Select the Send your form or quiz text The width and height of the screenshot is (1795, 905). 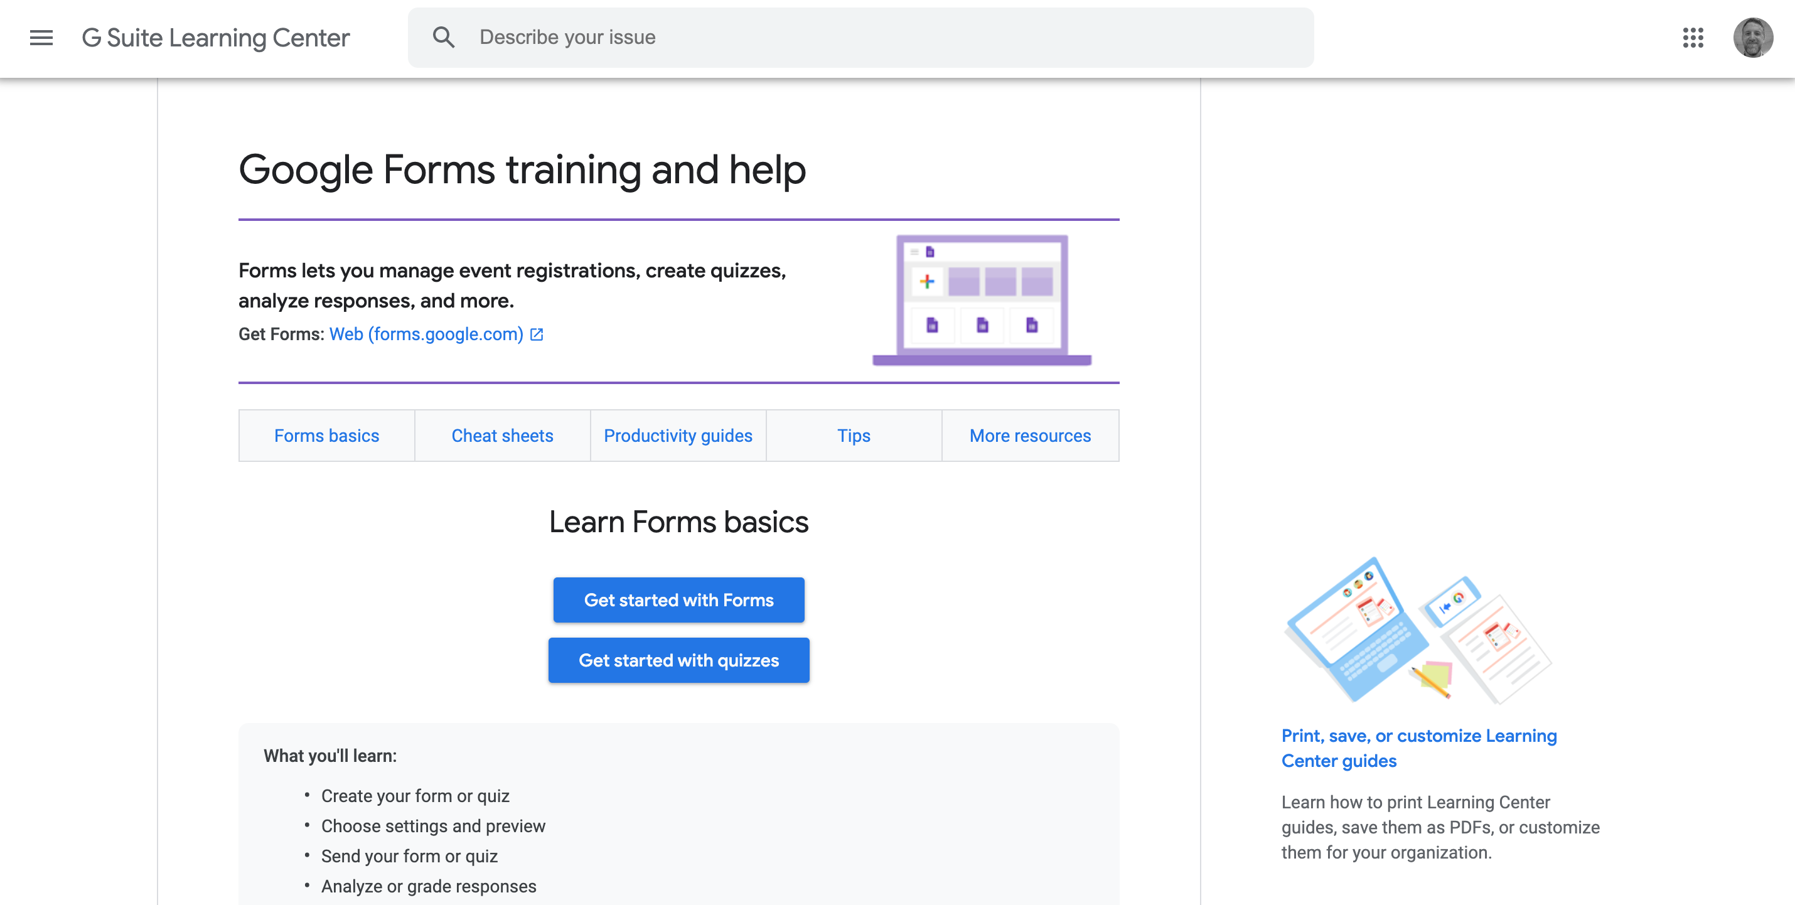pyautogui.click(x=409, y=855)
